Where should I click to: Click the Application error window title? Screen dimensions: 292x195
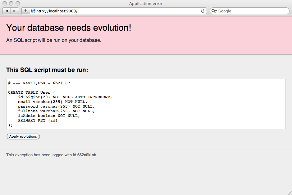tap(146, 3)
